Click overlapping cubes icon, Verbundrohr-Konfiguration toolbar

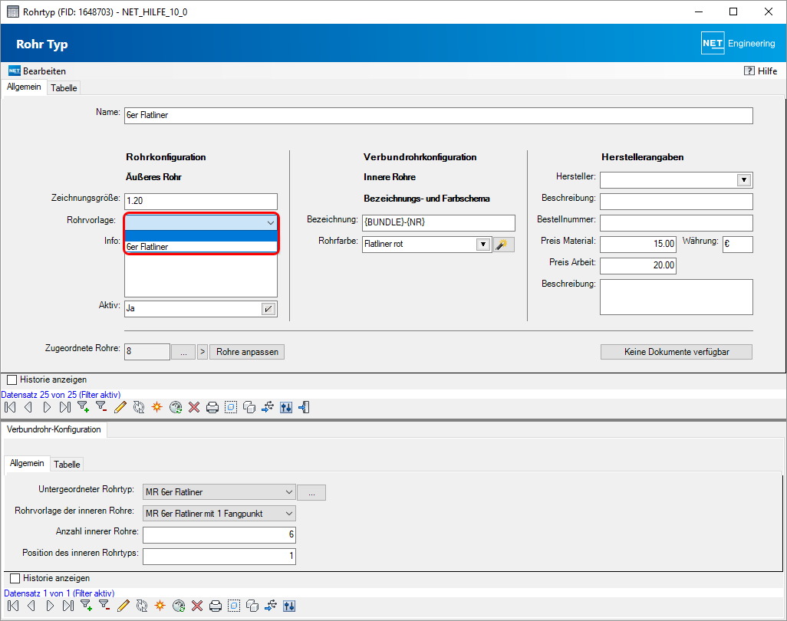pyautogui.click(x=252, y=606)
